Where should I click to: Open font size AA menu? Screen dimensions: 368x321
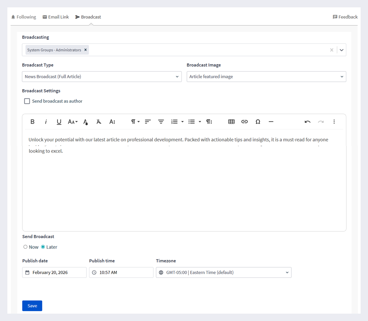[72, 122]
